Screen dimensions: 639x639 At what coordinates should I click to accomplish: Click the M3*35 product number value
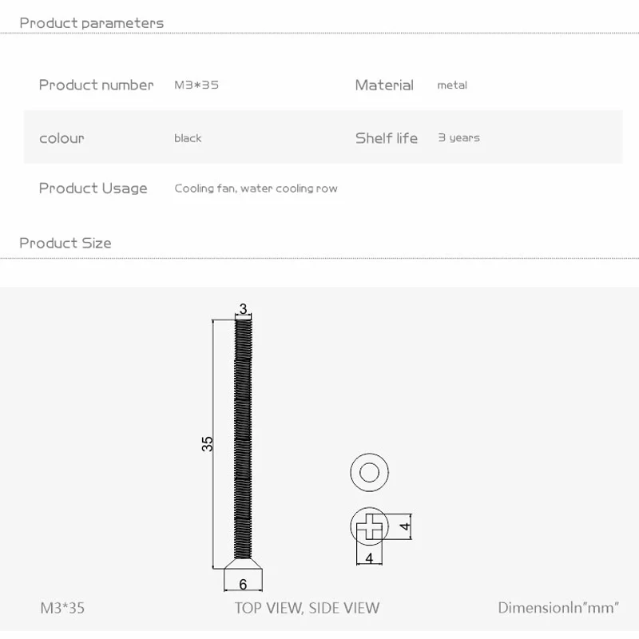[196, 85]
